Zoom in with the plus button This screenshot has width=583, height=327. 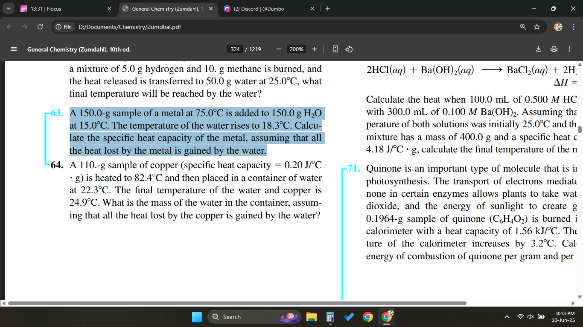pyautogui.click(x=315, y=49)
